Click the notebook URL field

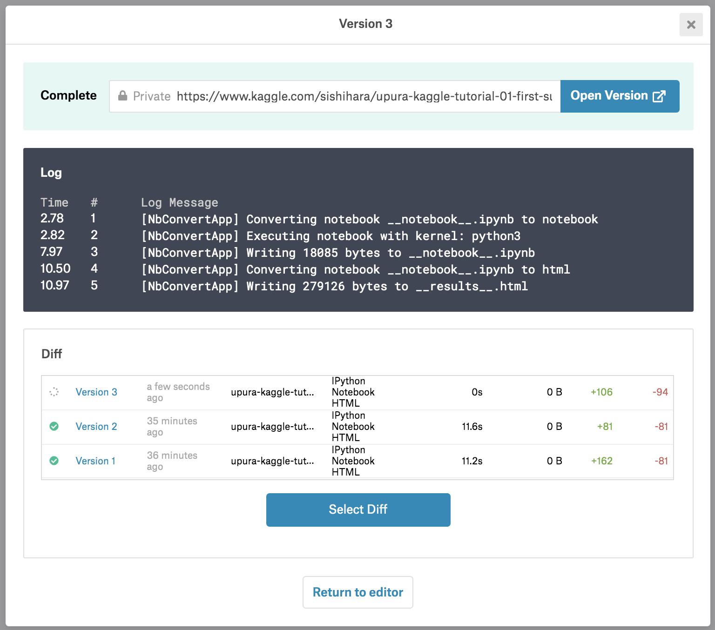tap(363, 96)
